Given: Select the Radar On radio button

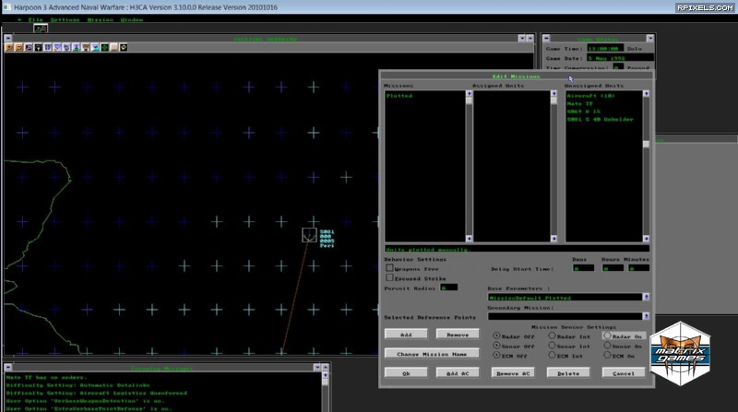Looking at the screenshot, I should tap(607, 336).
